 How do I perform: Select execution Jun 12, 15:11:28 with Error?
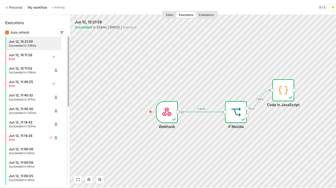coord(34,57)
